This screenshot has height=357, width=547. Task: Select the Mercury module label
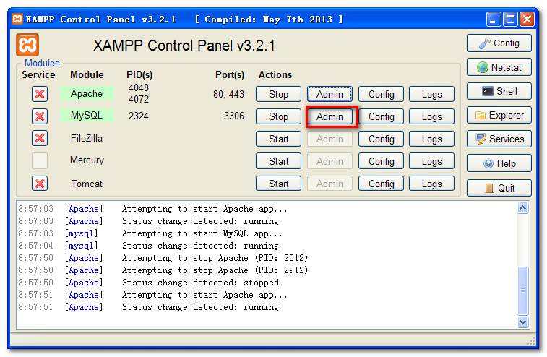tap(87, 160)
